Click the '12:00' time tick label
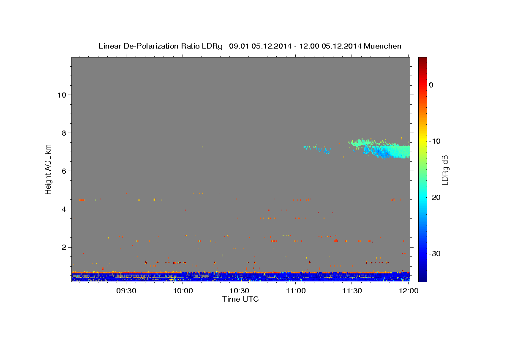 pyautogui.click(x=409, y=291)
